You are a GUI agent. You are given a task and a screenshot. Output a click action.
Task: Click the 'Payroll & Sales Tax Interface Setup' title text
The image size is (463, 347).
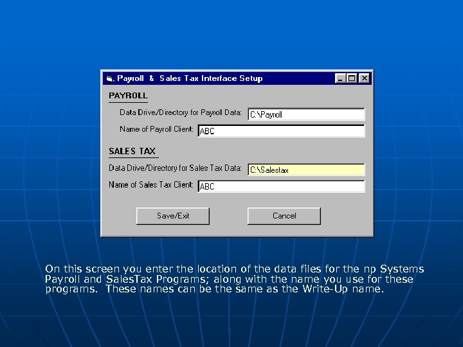[190, 78]
